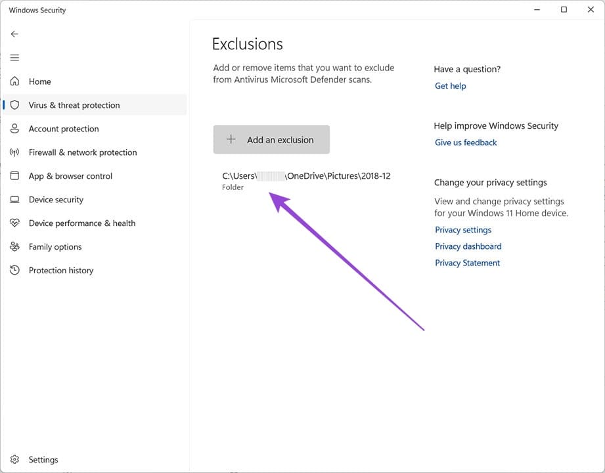Click the Device security laptop icon
This screenshot has height=473, width=605.
click(x=14, y=200)
